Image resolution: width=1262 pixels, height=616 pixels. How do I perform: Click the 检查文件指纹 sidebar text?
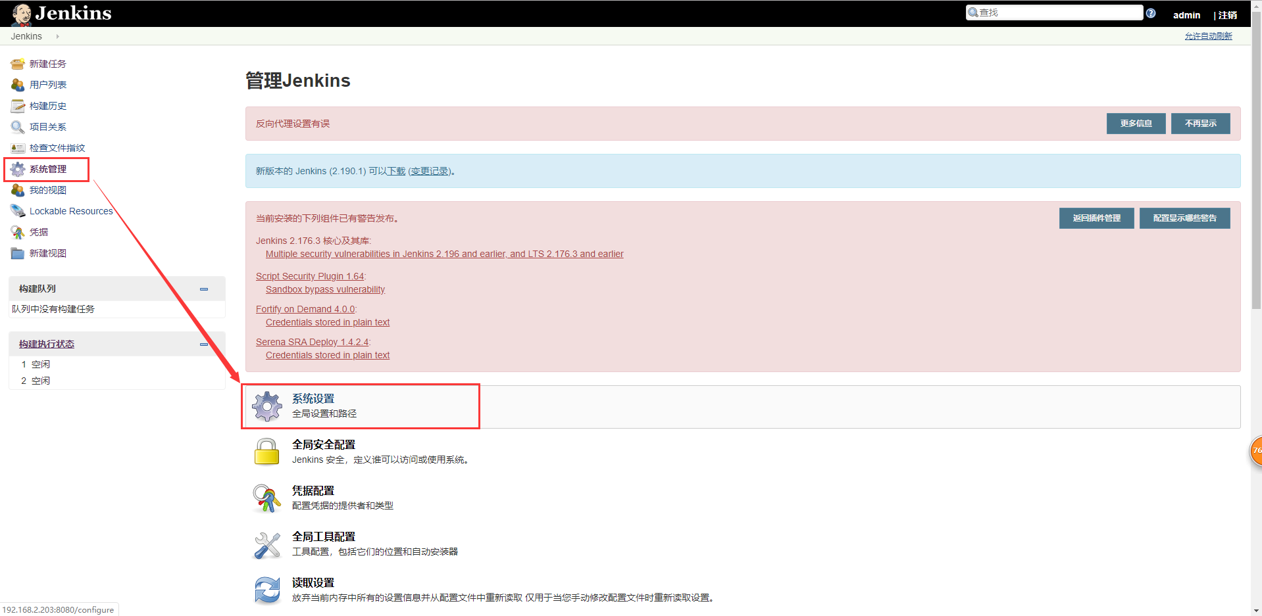(x=57, y=148)
